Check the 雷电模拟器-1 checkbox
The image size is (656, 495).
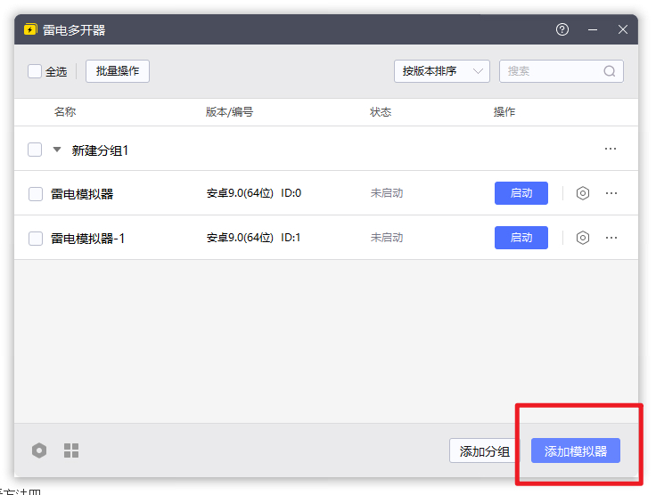coord(36,239)
